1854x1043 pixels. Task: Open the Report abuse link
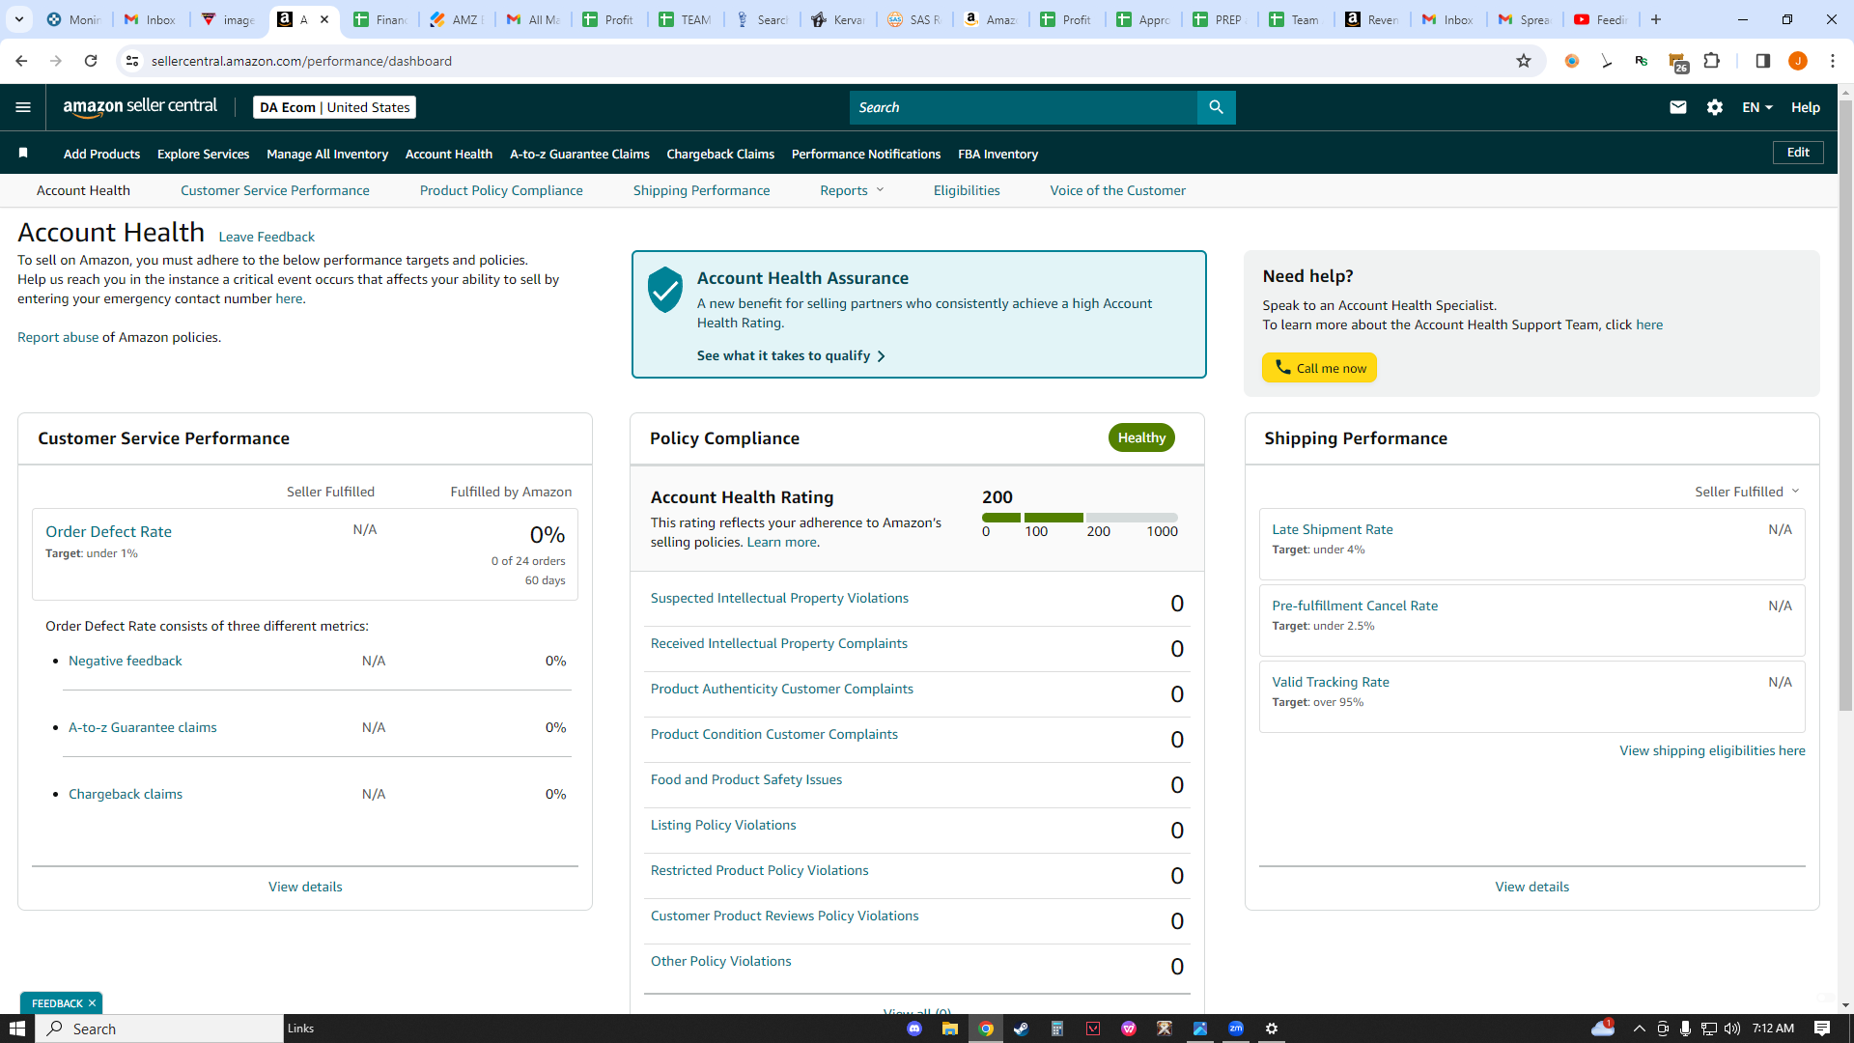[58, 337]
